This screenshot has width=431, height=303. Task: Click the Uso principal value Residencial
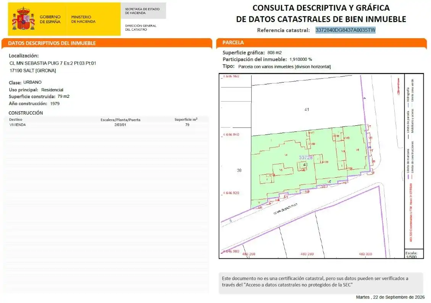click(x=52, y=90)
